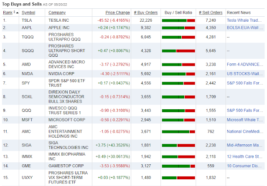267x186 pixels.
Task: Open Tesla Whale Trad... news link
Action: coord(244,20)
